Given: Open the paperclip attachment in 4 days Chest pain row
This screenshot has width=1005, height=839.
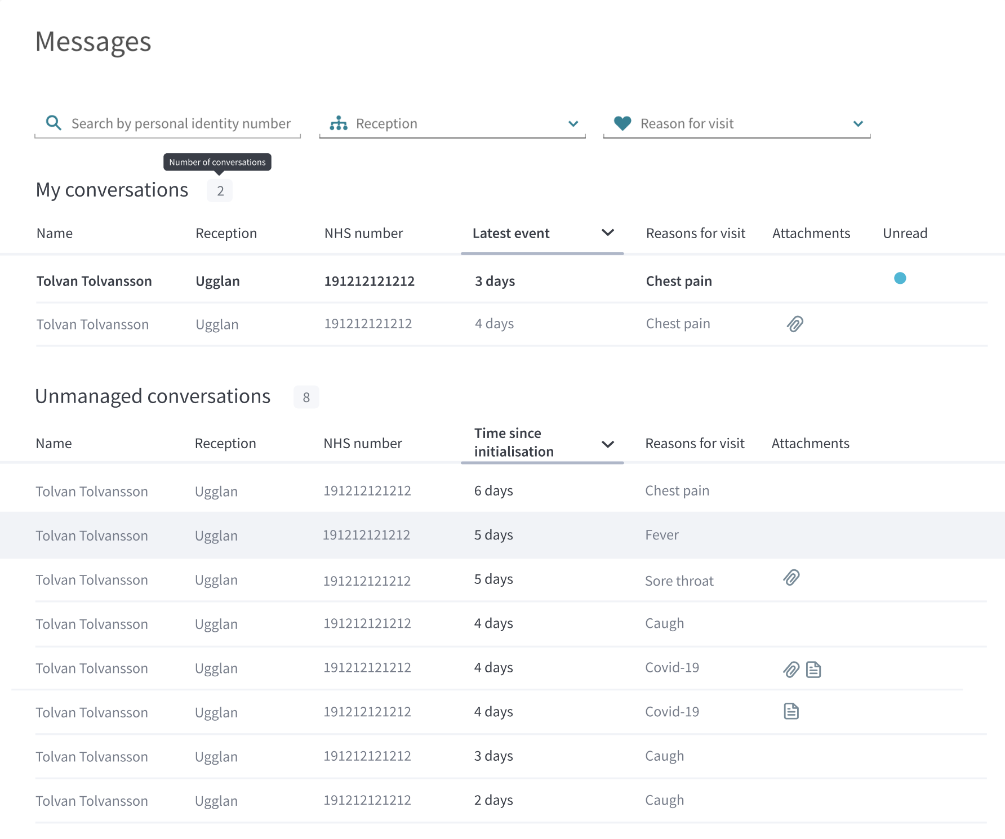Looking at the screenshot, I should [x=795, y=324].
